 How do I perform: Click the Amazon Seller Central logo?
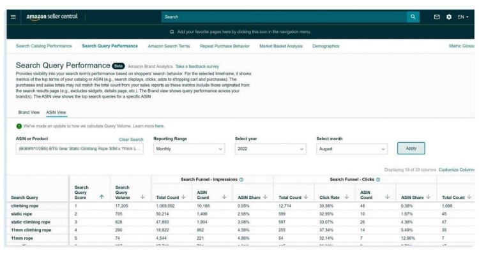pos(51,16)
